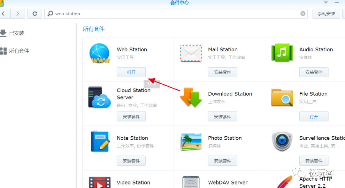The height and width of the screenshot is (188, 345).
Task: Click the Surveillance Station camera icon
Action: tap(282, 141)
